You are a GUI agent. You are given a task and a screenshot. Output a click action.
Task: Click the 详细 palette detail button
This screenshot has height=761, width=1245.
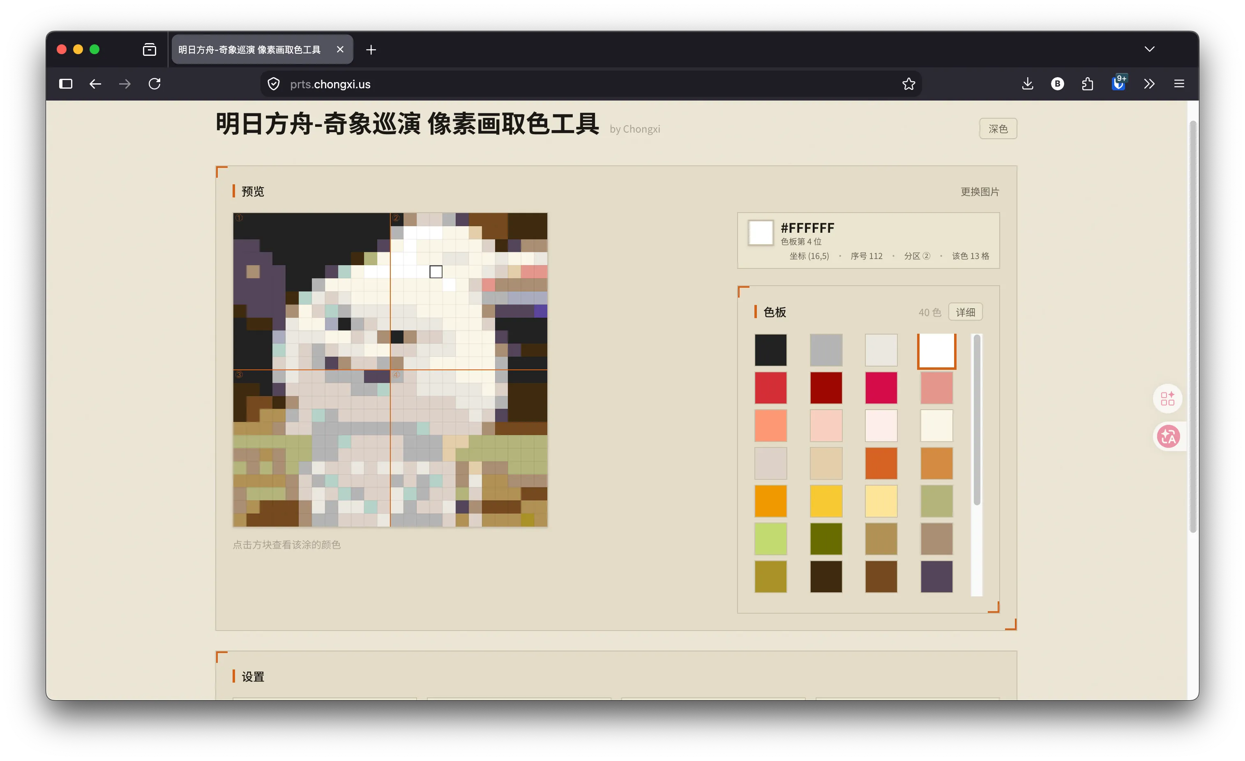click(x=965, y=312)
